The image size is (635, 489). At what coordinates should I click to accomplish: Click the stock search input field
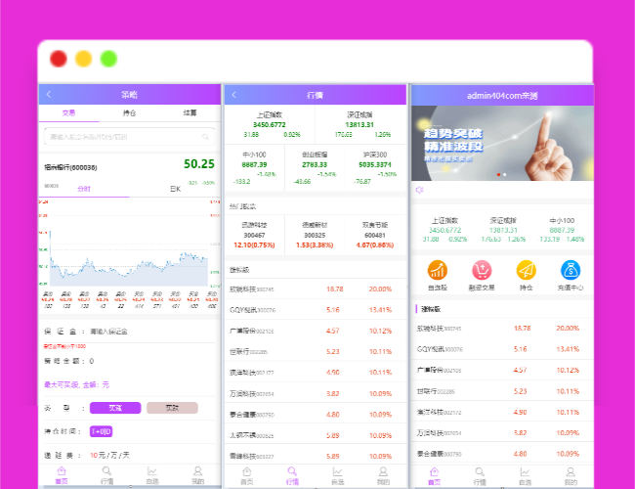point(129,137)
